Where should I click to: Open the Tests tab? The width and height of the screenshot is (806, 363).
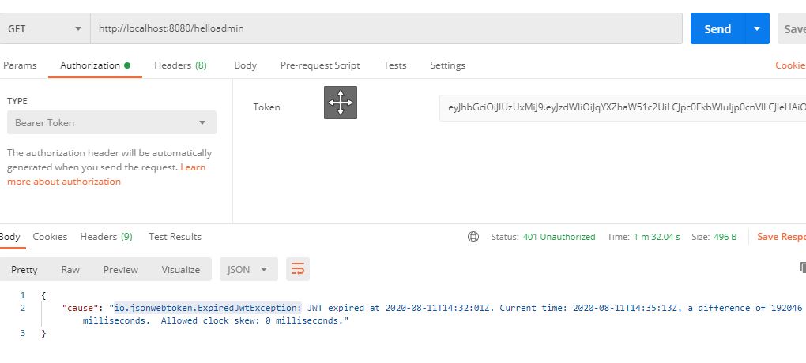[395, 65]
